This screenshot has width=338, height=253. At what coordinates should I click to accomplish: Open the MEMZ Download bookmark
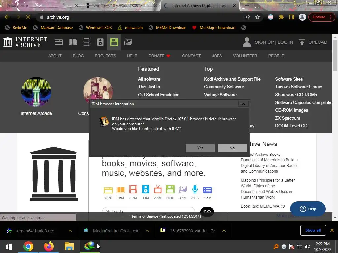tap(167, 28)
